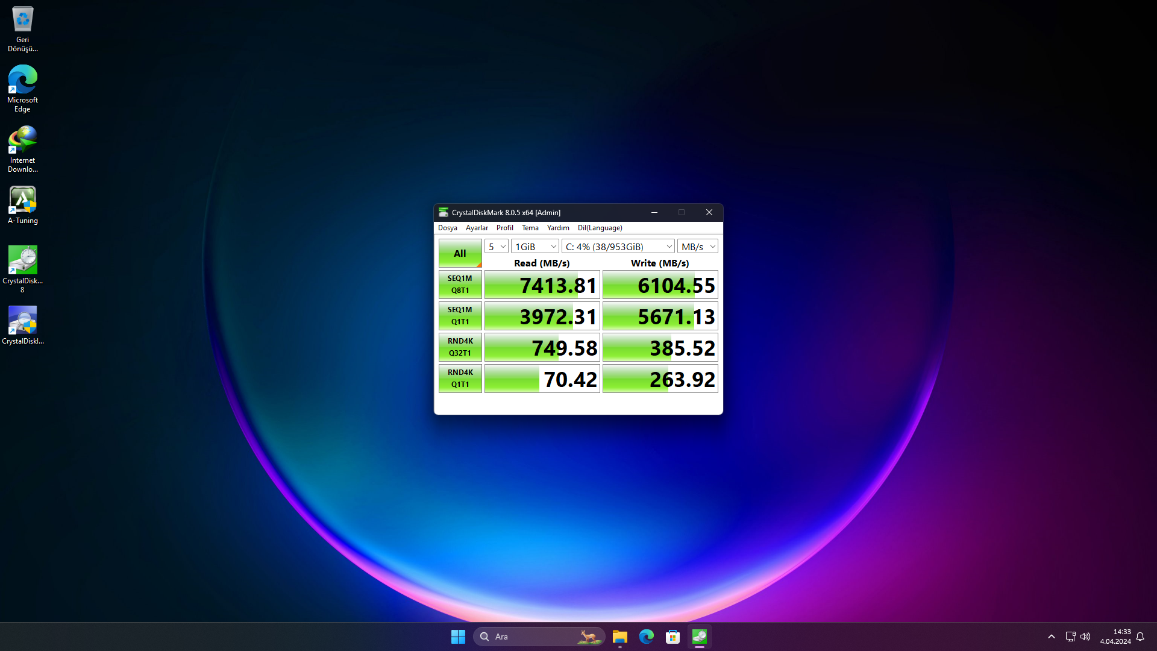The image size is (1157, 651).
Task: Open the CrystalDiskInfo desktop shortcut
Action: pyautogui.click(x=22, y=321)
